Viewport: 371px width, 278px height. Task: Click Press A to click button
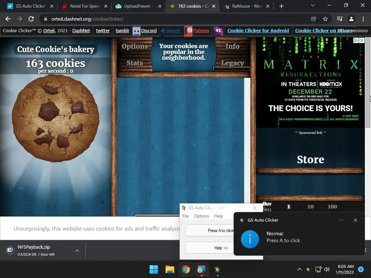point(210,231)
